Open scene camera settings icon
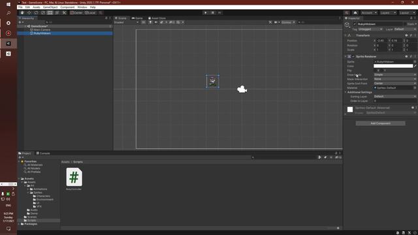The width and height of the screenshot is (418, 235). 276,22
